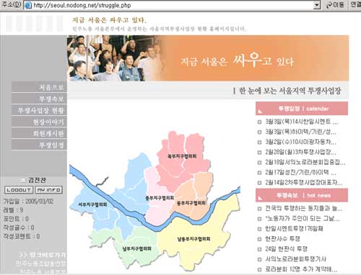Screen dimensions: 361x275
Task: Select the 서부지구협의회 region on the map
Action: (92, 204)
